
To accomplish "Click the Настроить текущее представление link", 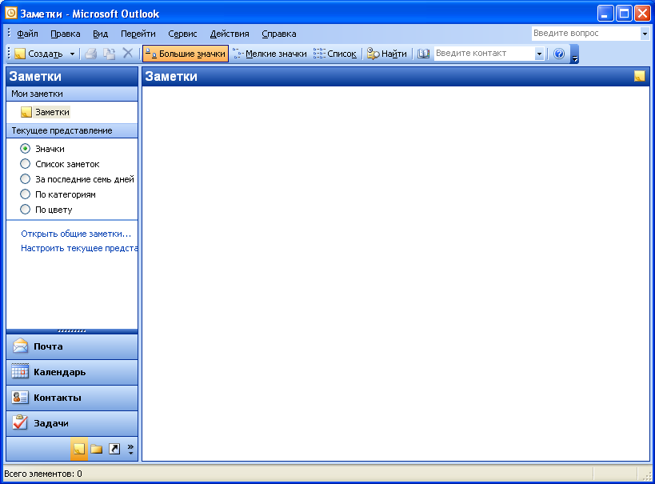I will click(79, 248).
